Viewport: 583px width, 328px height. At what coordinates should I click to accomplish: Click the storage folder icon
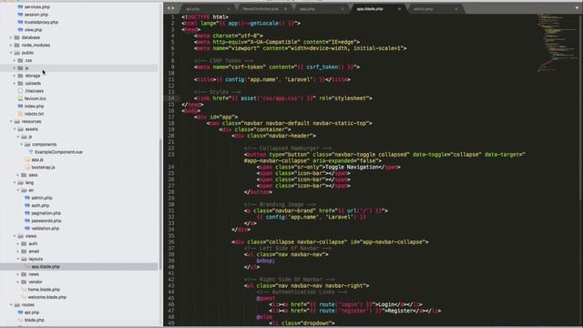point(20,76)
